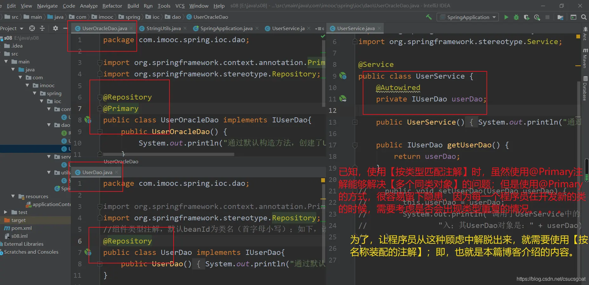Screen dimensions: 589x285
Task: Expand the test folder in project tree
Action: click(6, 212)
